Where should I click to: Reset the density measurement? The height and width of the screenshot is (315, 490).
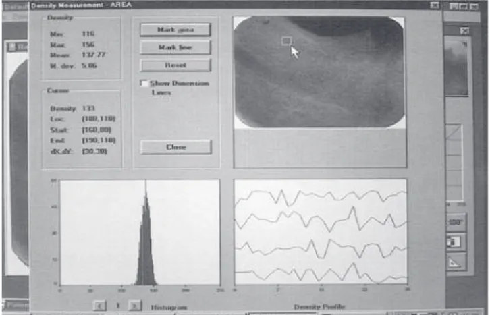tap(175, 65)
